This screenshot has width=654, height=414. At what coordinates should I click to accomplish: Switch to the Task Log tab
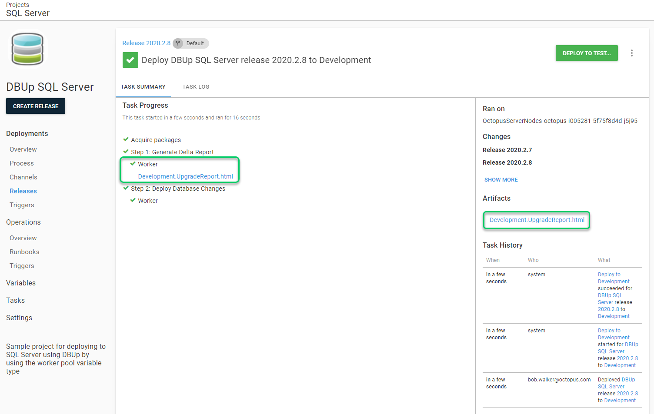pos(196,87)
